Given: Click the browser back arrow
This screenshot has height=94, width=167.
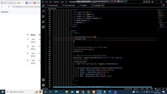Looking at the screenshot, I should (x=2, y=7).
